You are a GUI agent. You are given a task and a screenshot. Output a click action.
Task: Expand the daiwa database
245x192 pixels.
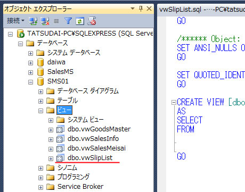coord(30,63)
